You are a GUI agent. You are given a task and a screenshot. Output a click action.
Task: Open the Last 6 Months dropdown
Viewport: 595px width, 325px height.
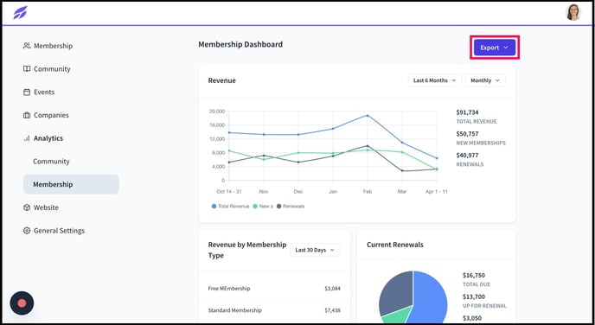point(435,80)
